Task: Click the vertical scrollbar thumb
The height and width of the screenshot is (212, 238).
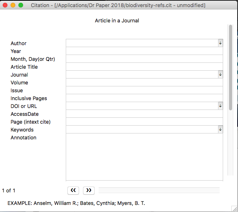Action: (x=231, y=67)
